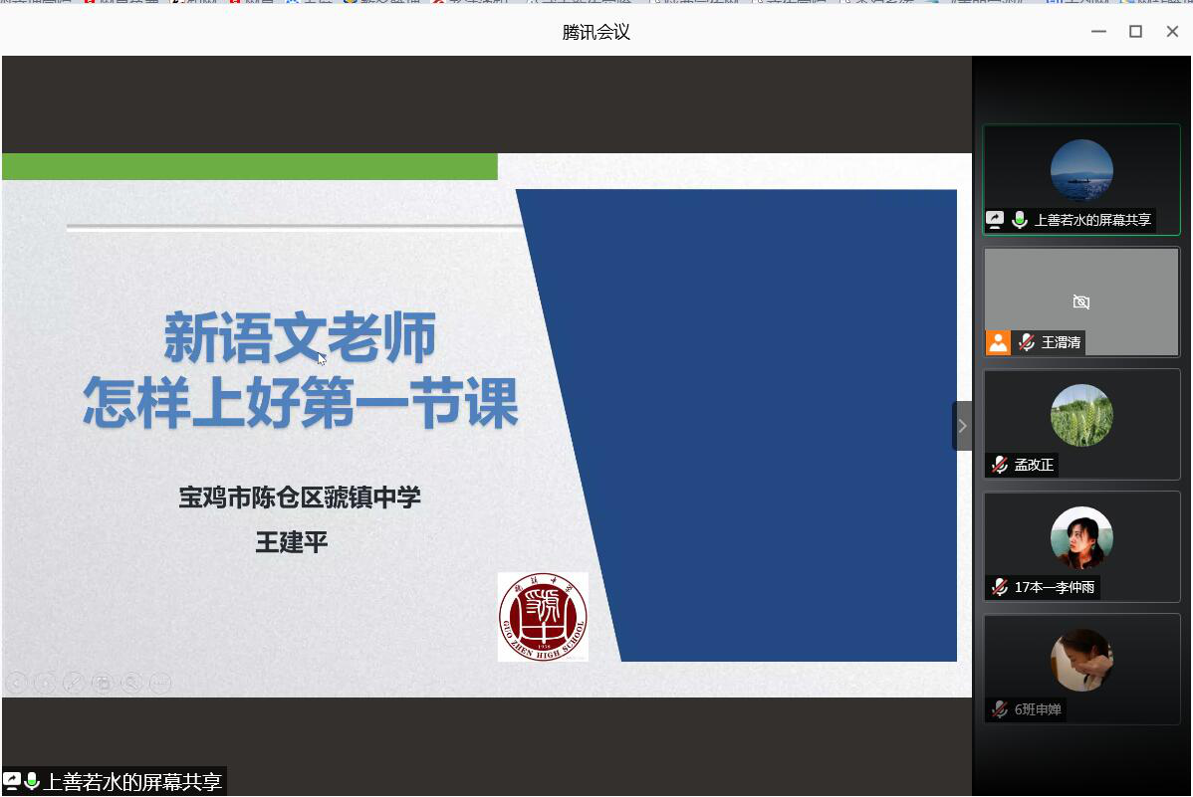
Task: Click the screen share icon on 上善若水 tile
Action: (x=995, y=220)
